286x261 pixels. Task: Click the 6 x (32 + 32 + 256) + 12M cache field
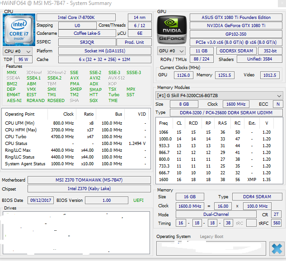105,60
